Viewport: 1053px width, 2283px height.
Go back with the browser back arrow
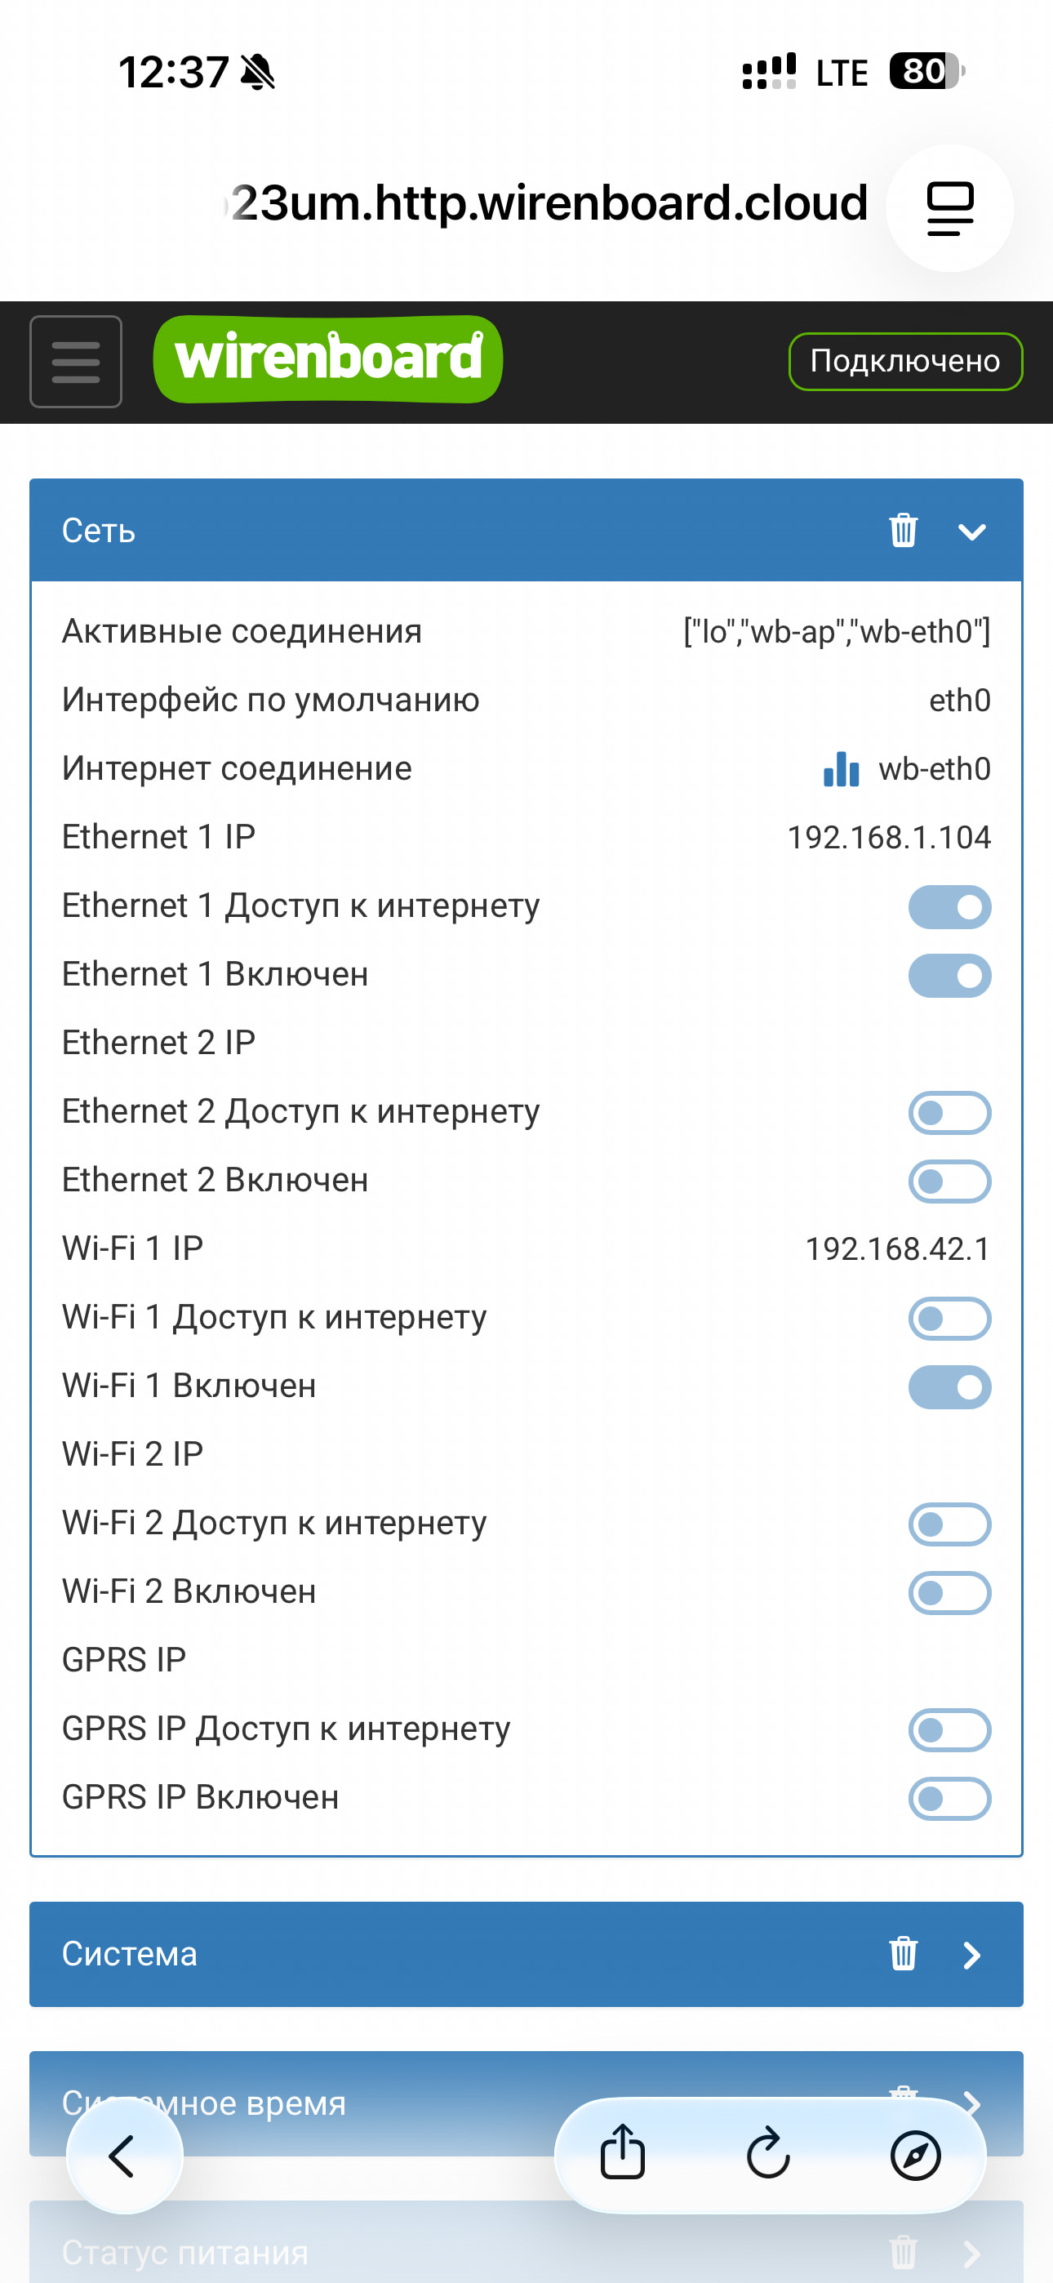(x=124, y=2156)
